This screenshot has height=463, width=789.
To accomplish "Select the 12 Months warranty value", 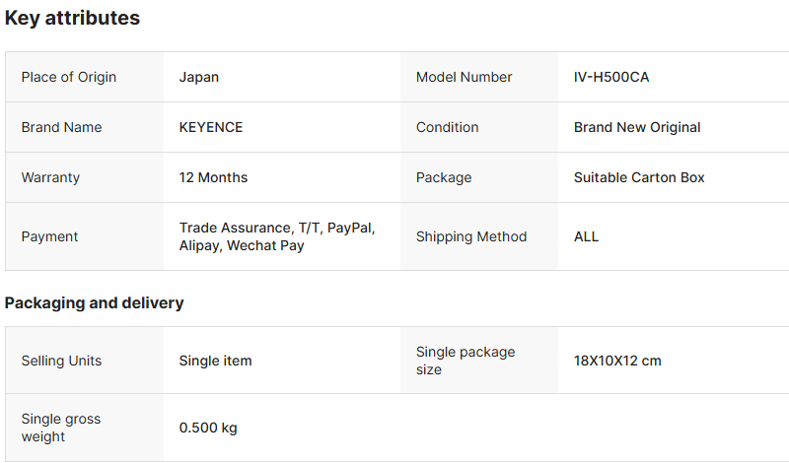I will point(213,177).
